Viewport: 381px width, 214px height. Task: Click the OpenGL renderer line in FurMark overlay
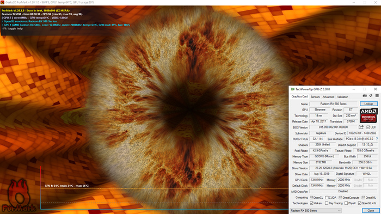(29, 21)
